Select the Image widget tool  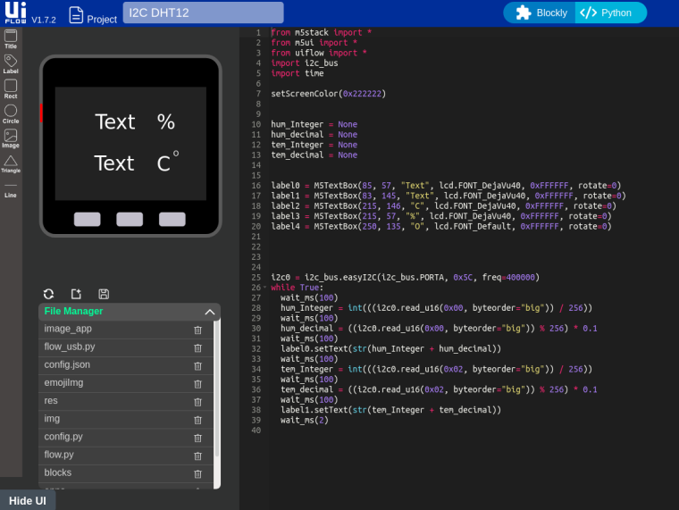(x=11, y=138)
